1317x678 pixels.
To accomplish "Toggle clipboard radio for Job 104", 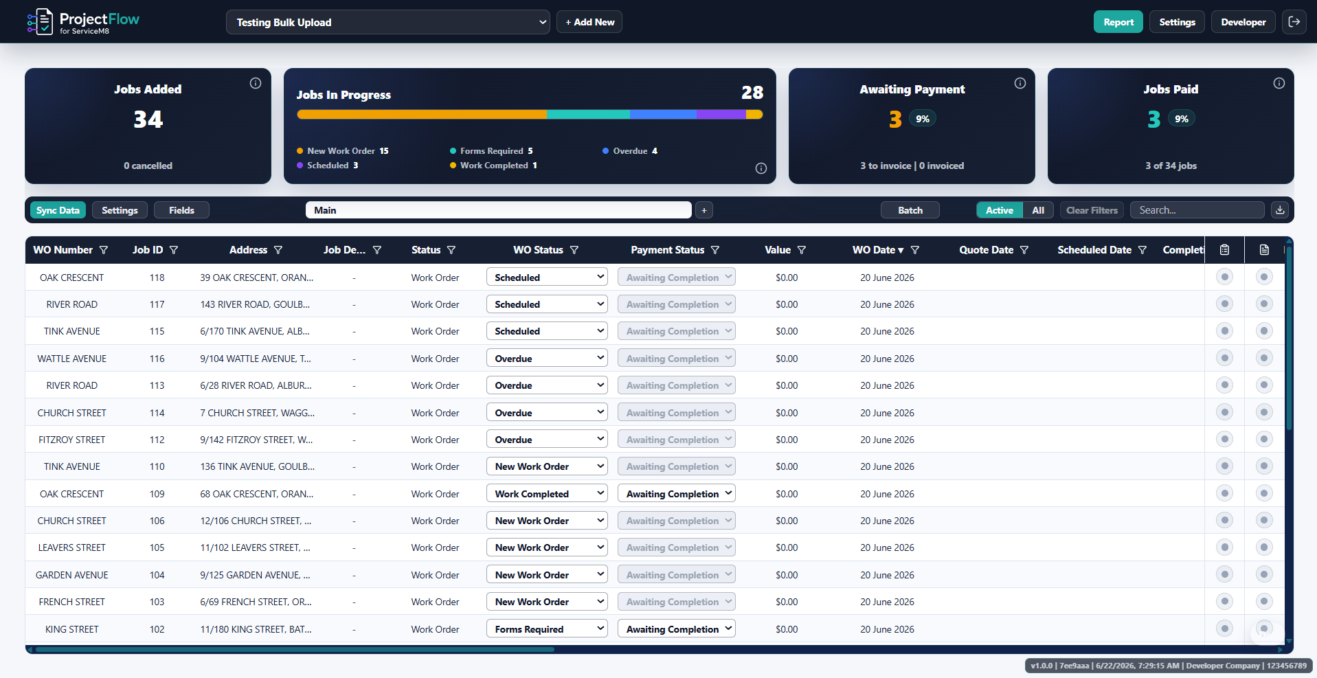I will point(1224,574).
